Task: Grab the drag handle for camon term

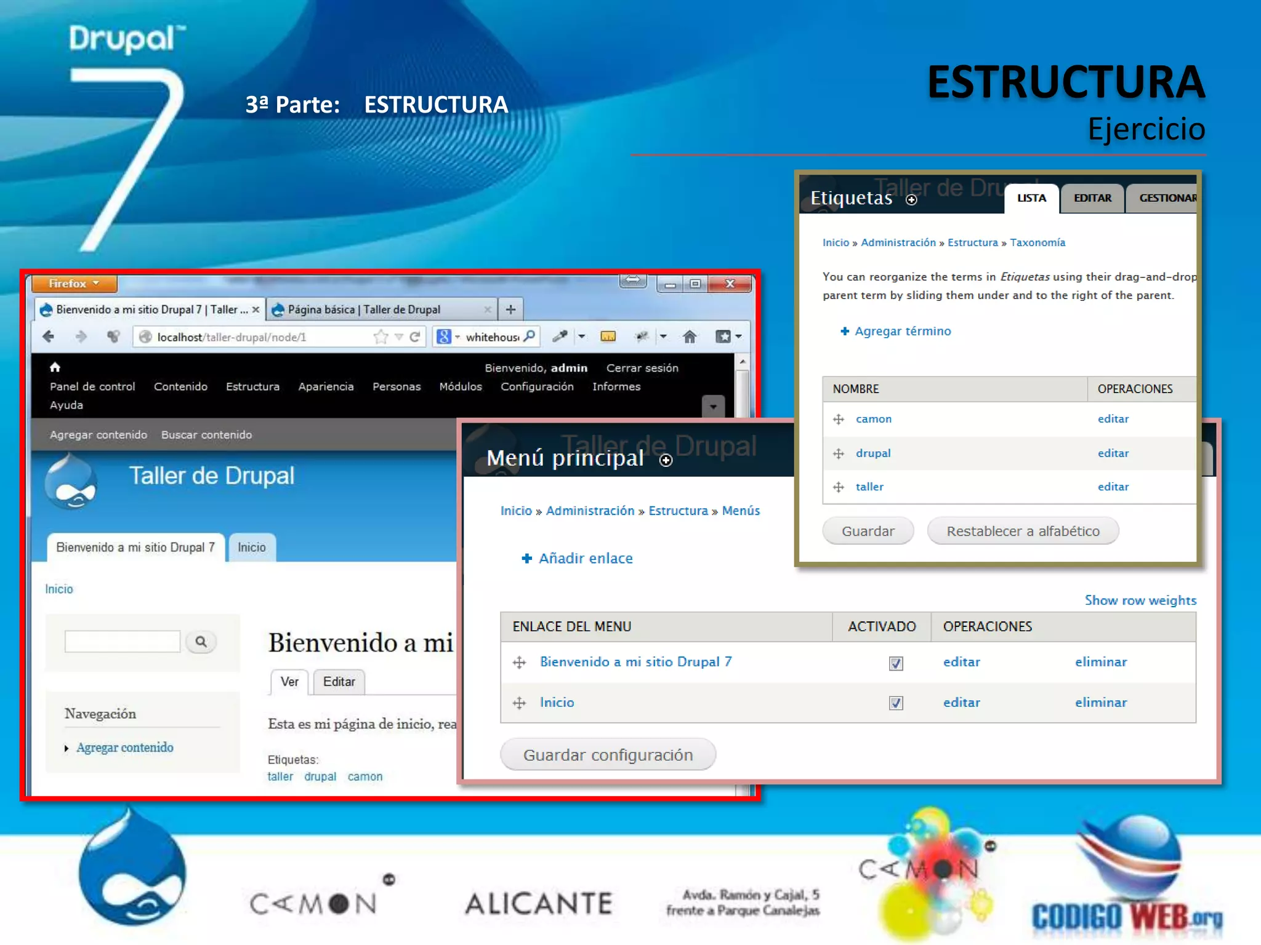Action: 839,420
